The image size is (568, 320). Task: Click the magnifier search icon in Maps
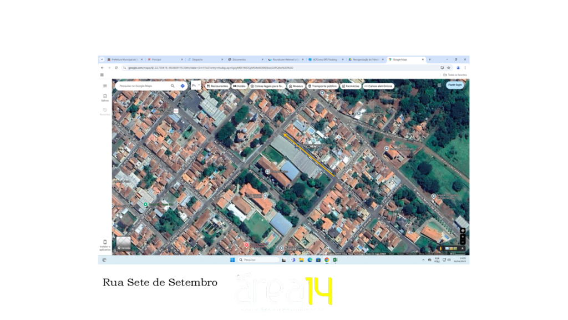[173, 86]
